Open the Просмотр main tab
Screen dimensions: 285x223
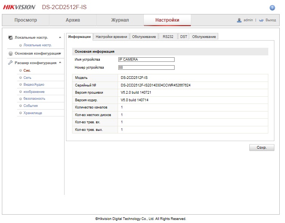coord(26,20)
